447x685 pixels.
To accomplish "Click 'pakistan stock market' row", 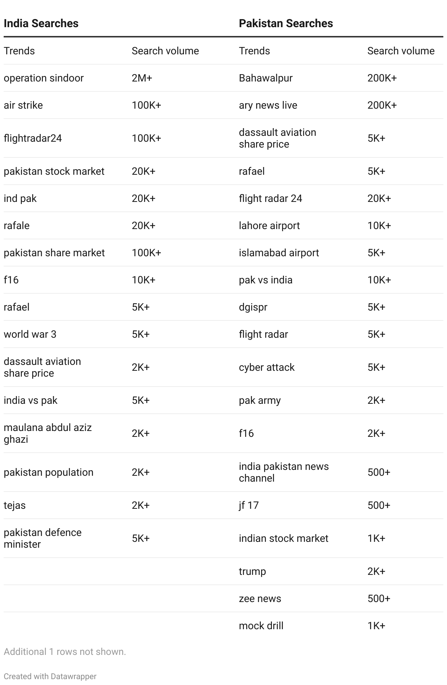I will (54, 171).
